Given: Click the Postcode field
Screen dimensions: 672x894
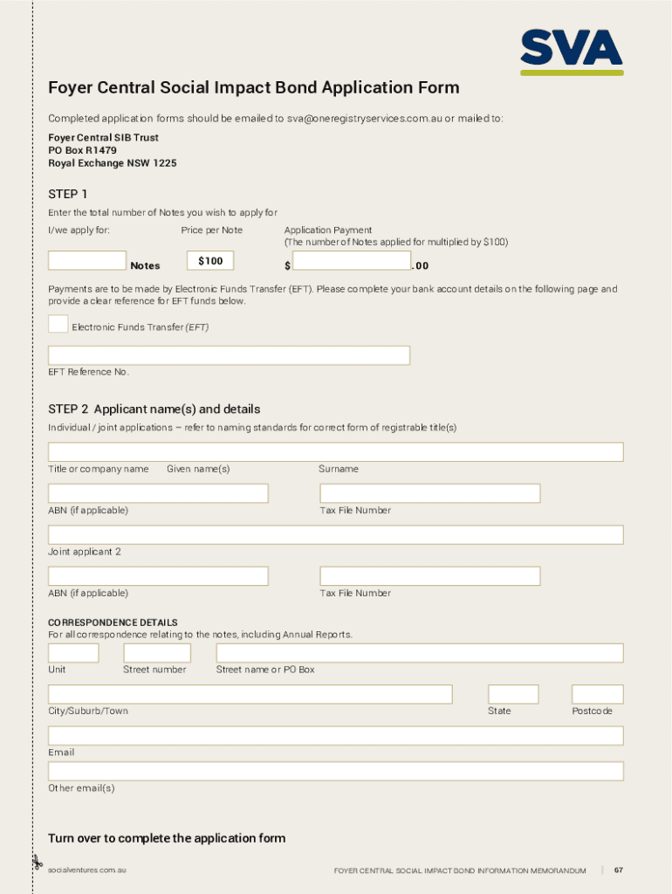Looking at the screenshot, I should (x=597, y=694).
